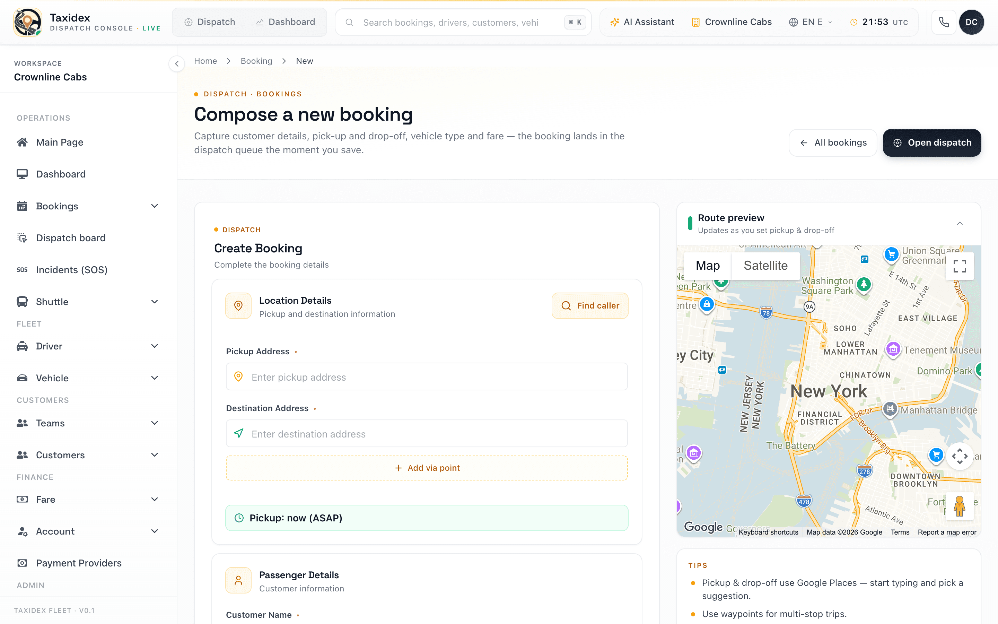Click All bookings button
This screenshot has width=998, height=624.
pyautogui.click(x=833, y=143)
